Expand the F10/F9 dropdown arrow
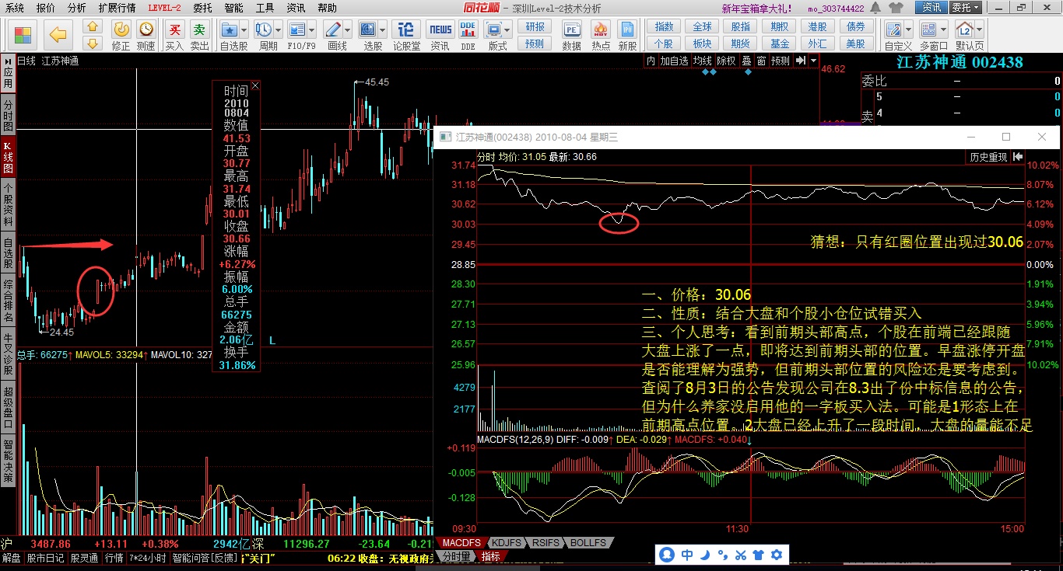This screenshot has width=1063, height=571. [x=310, y=30]
